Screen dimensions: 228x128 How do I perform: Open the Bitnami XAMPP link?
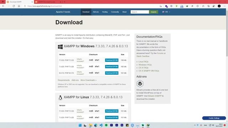point(155,96)
